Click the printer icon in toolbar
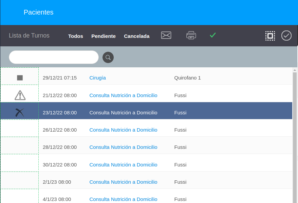 (191, 35)
